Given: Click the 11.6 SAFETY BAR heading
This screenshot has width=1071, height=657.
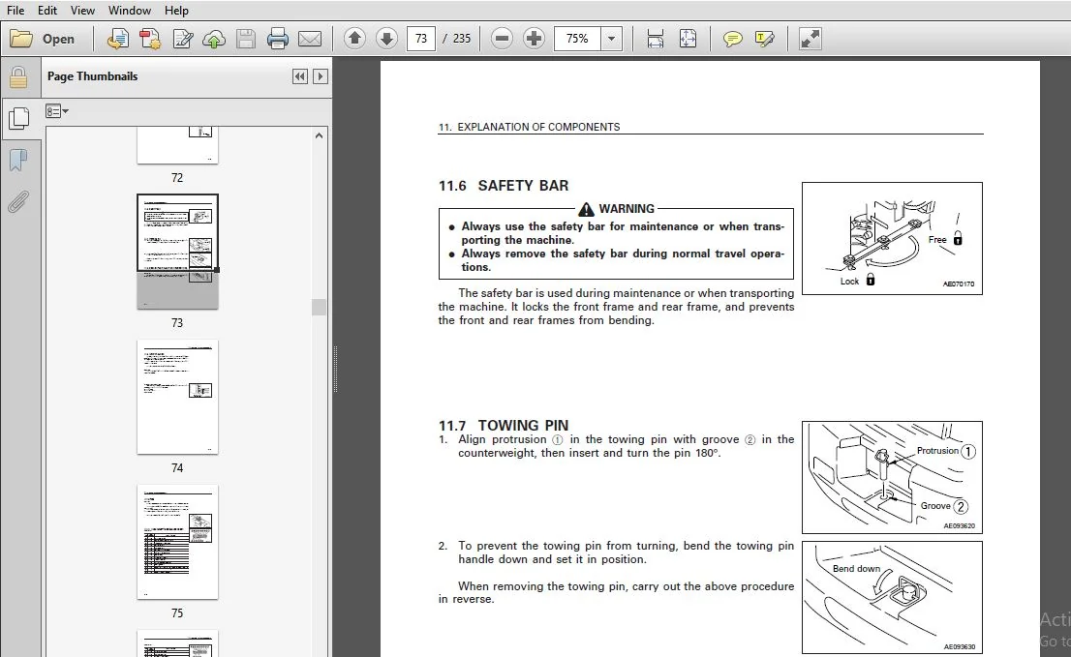Looking at the screenshot, I should point(504,186).
